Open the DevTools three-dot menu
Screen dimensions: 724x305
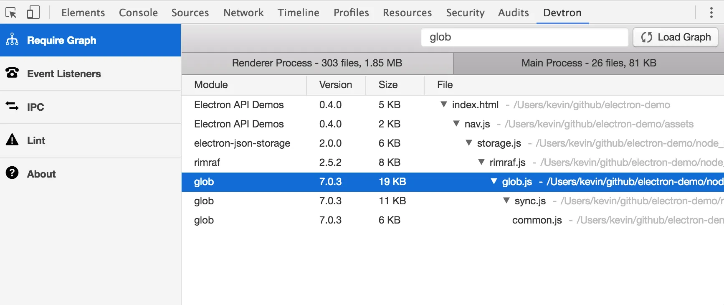(x=711, y=13)
